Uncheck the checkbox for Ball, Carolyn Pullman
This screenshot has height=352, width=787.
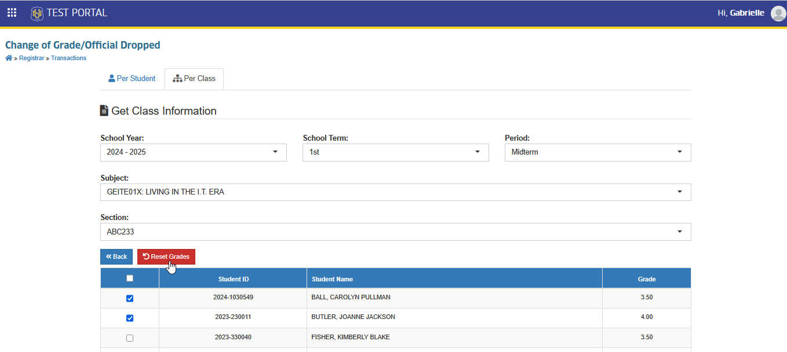[x=130, y=298]
